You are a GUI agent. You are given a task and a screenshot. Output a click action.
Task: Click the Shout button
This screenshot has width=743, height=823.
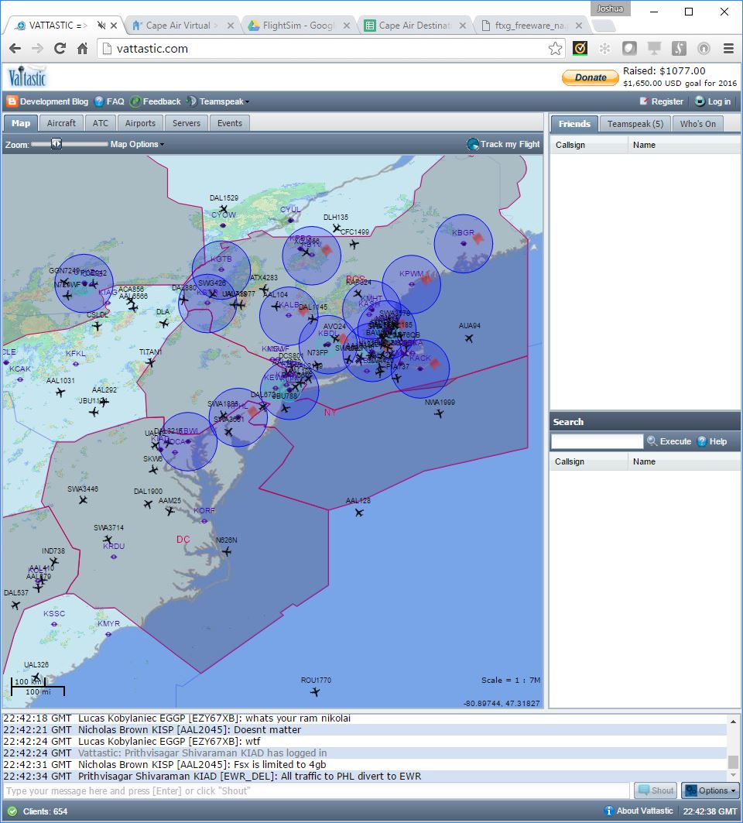tap(656, 790)
